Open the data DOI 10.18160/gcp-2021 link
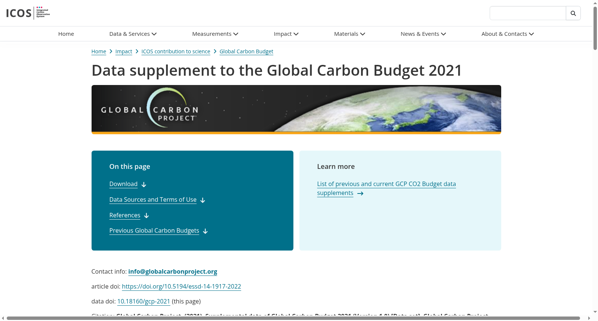This screenshot has height=321, width=598. (x=144, y=302)
